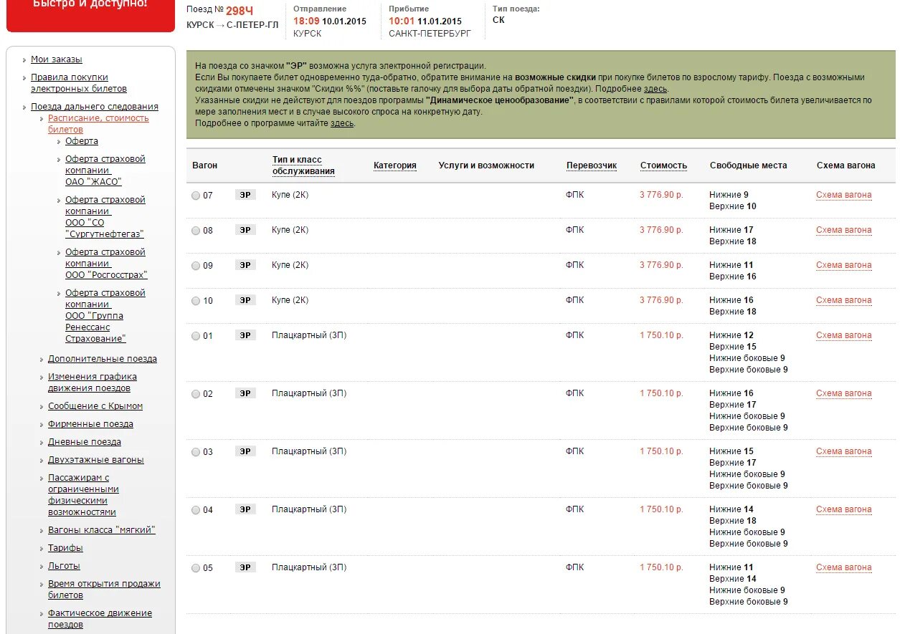900x634 pixels.
Task: Open Расписание, стоимость билетов link
Action: [x=98, y=124]
